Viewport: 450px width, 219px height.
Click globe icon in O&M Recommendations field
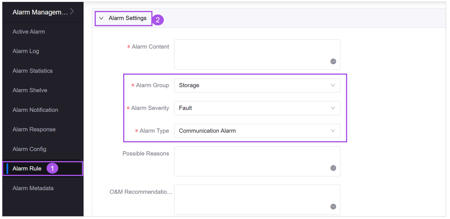pos(333,206)
